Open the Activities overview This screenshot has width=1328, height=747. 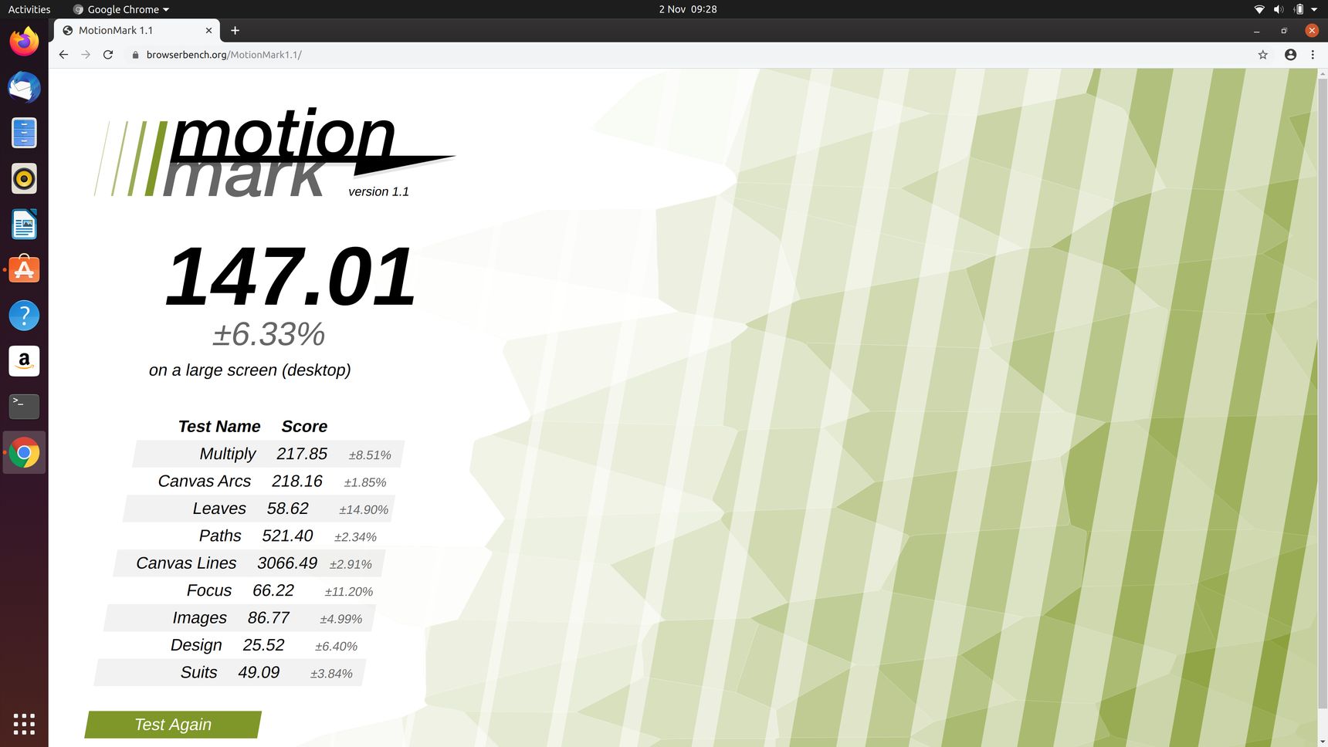pyautogui.click(x=29, y=9)
